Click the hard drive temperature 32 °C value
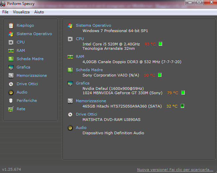Screen dimensions: 217x173 pyautogui.click(x=172, y=106)
